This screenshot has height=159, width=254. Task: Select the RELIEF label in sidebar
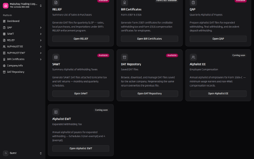pyautogui.click(x=11, y=40)
